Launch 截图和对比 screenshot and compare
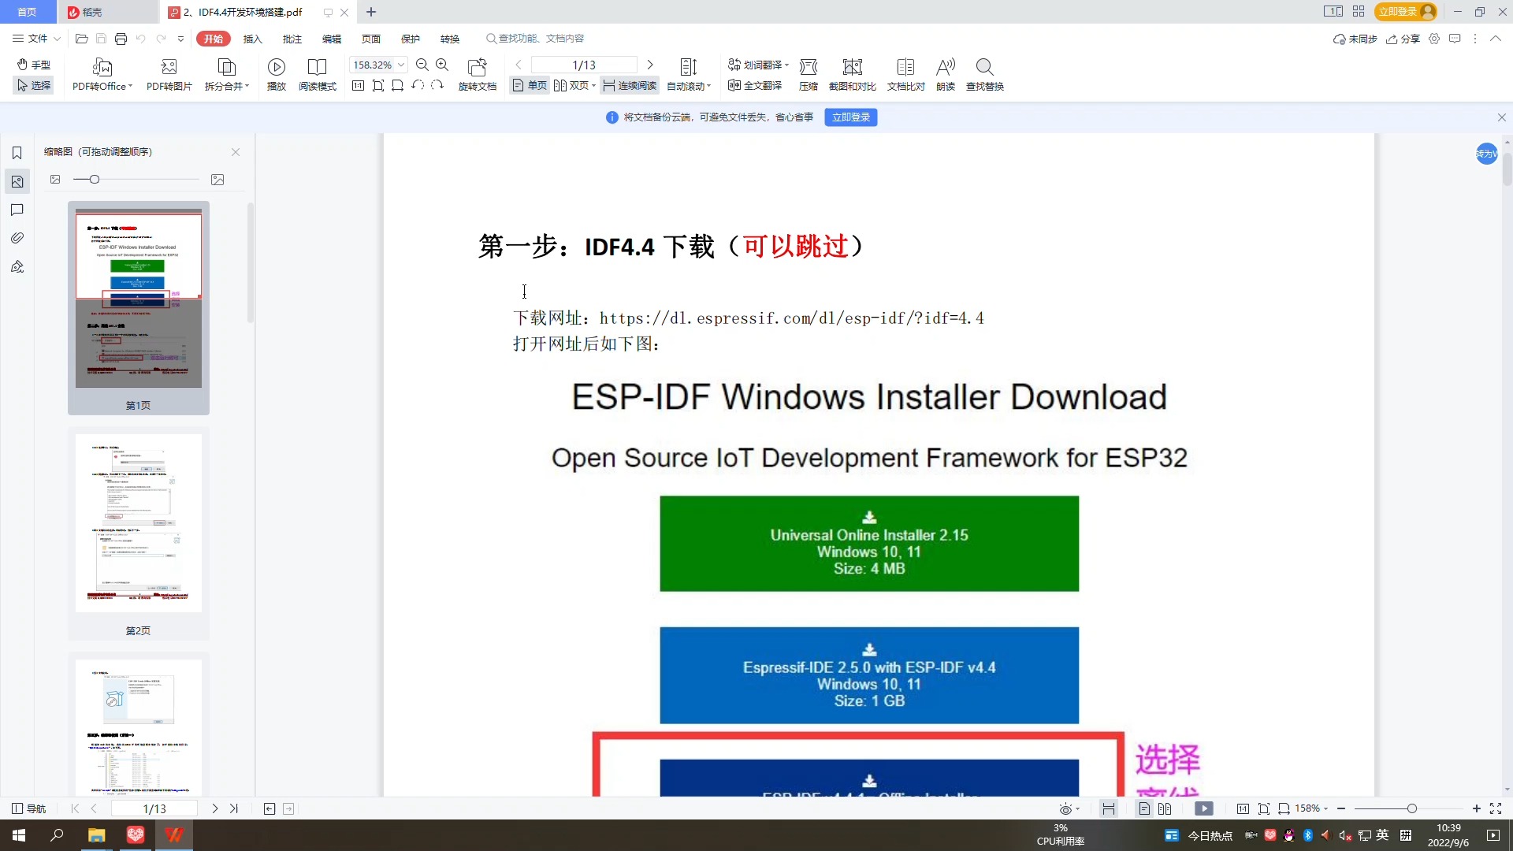 pyautogui.click(x=852, y=74)
